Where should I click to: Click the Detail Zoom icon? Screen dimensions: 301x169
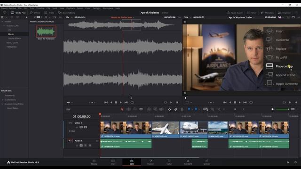[x=213, y=109]
